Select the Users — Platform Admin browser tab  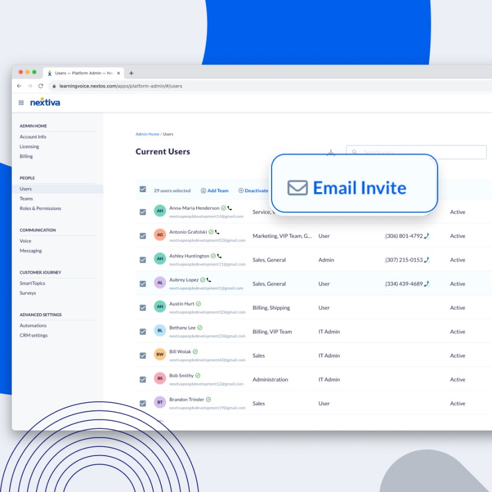[83, 73]
